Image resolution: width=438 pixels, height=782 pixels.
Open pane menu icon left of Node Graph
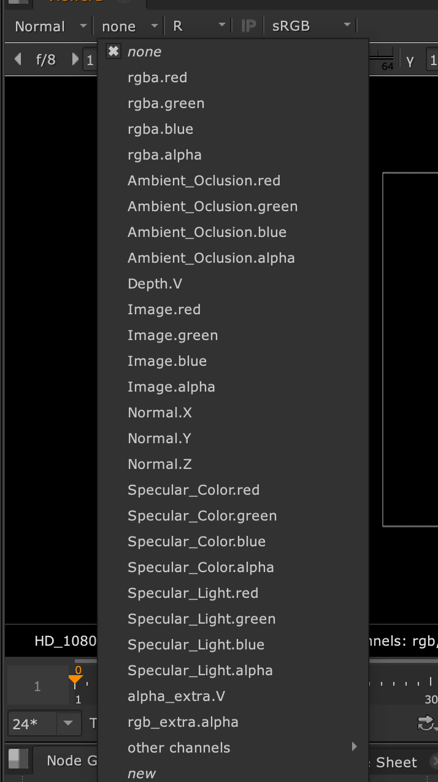pos(18,760)
